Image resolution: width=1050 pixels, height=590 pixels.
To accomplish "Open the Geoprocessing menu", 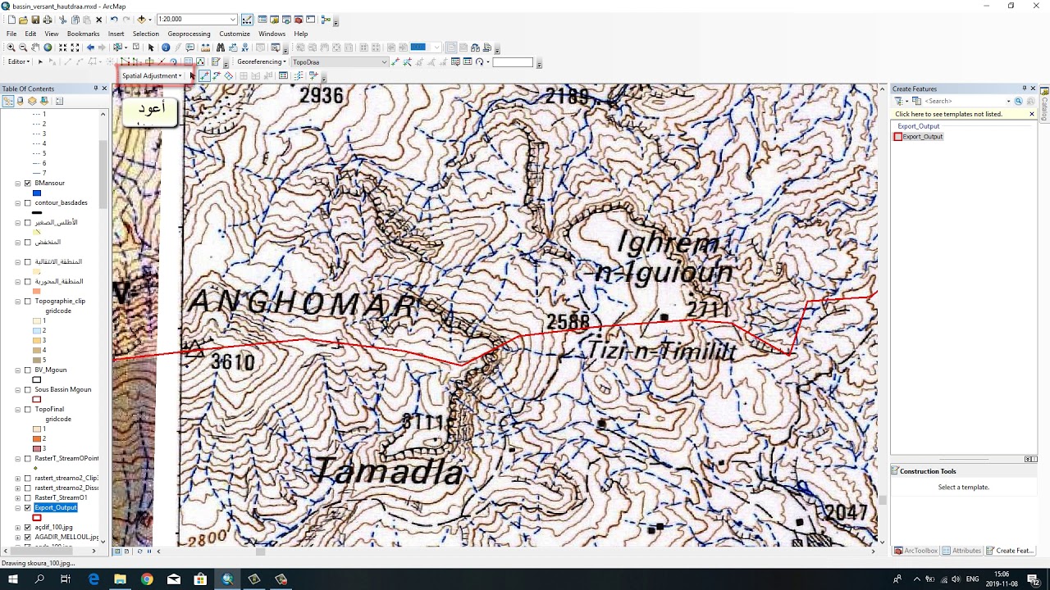I will 189,34.
